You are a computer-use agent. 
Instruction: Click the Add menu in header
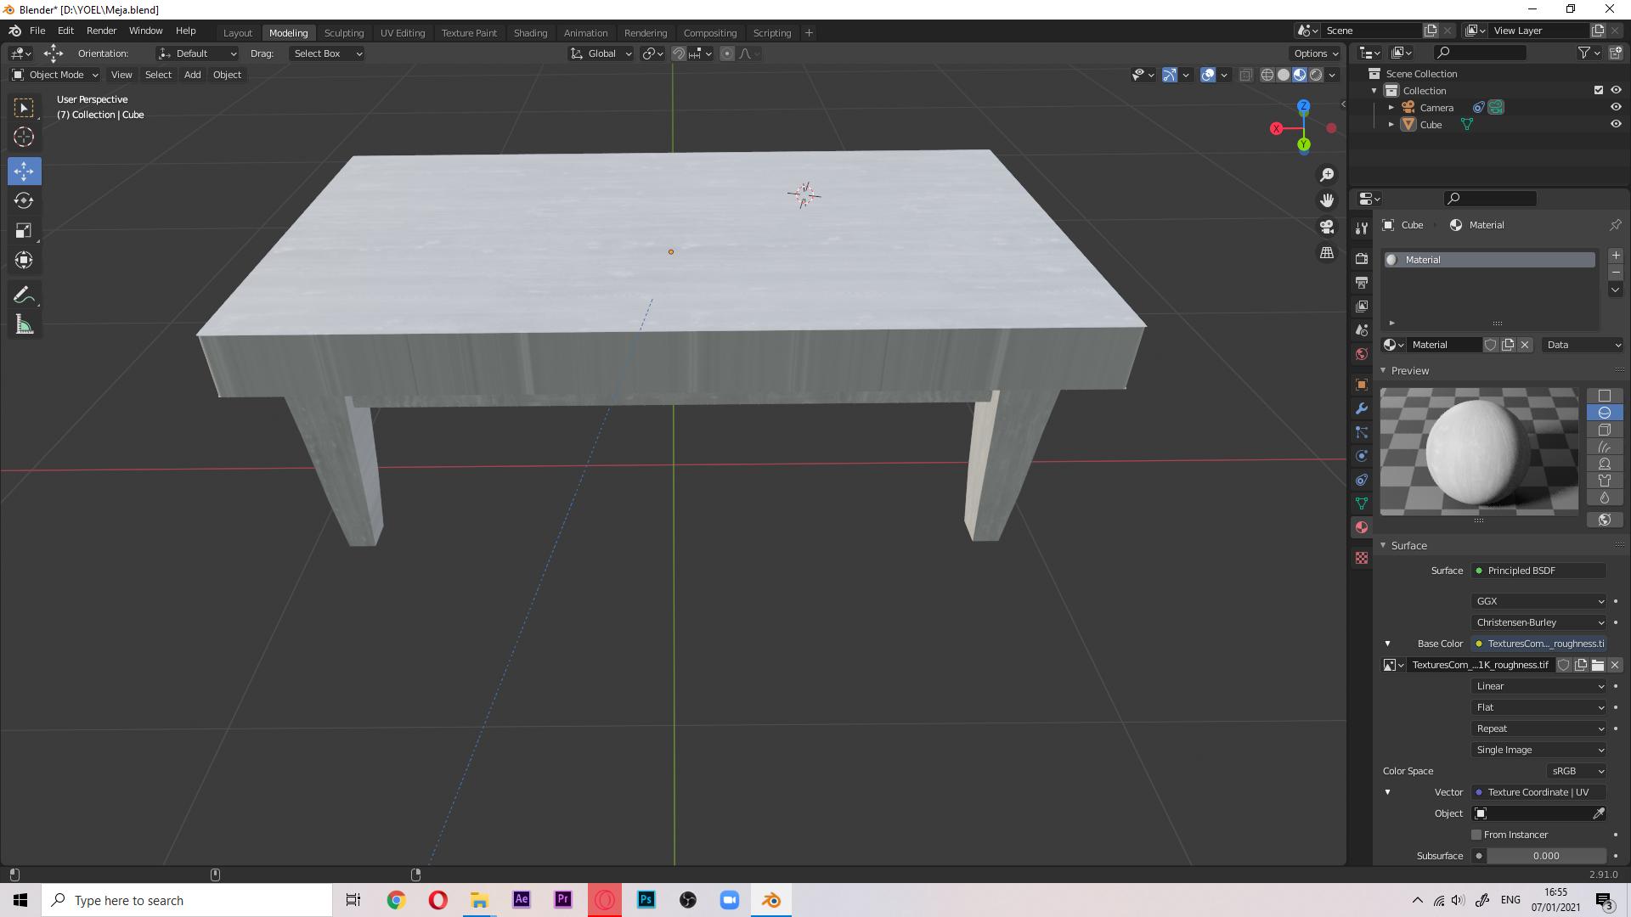click(x=193, y=74)
